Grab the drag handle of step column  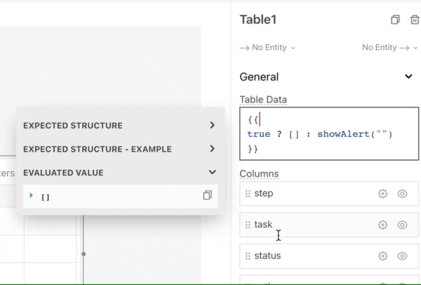[248, 194]
